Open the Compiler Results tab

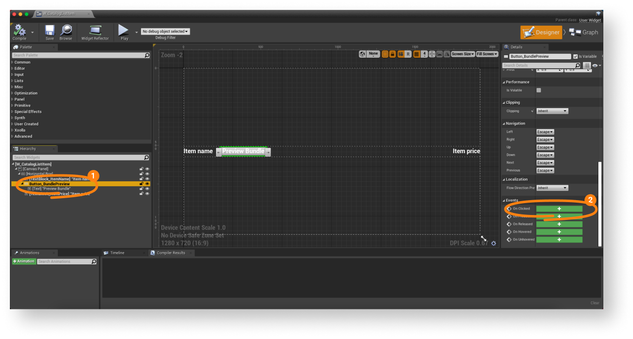[171, 253]
